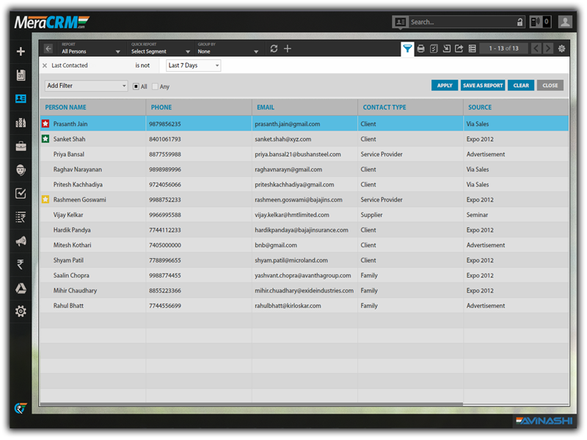The width and height of the screenshot is (587, 440).
Task: Click phone number 7744556699
Action: tap(165, 306)
